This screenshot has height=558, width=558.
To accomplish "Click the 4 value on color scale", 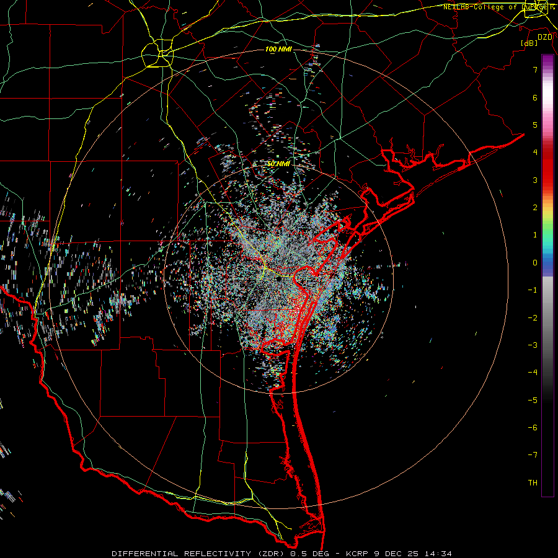I will [x=535, y=153].
